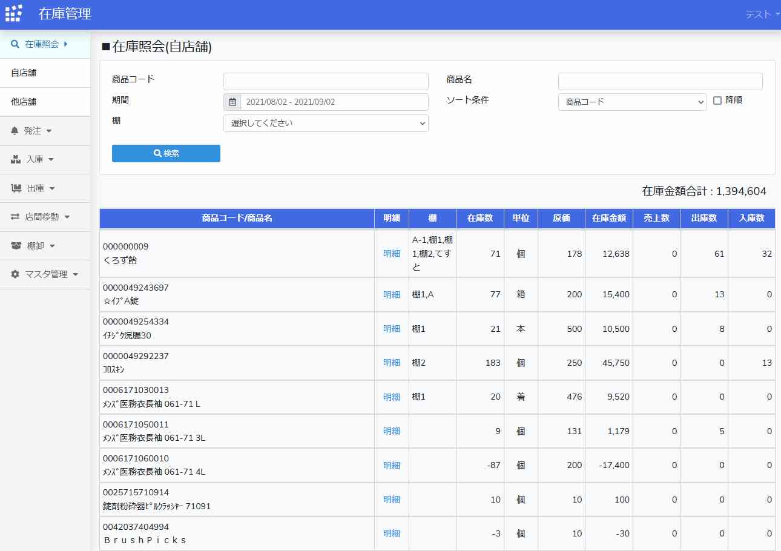Click the calendar icon in 期間 field
The height and width of the screenshot is (551, 781).
click(232, 102)
